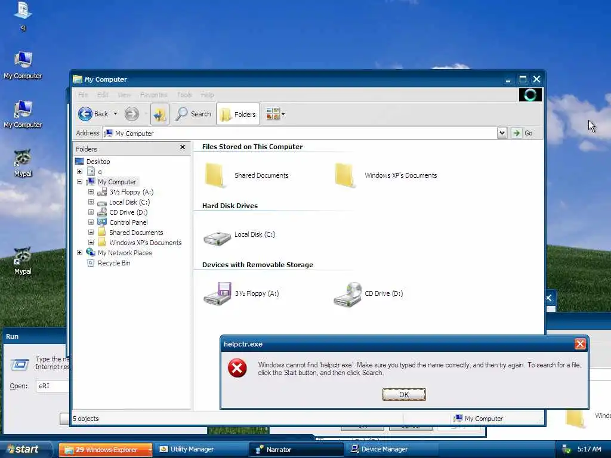This screenshot has height=458, width=611.
Task: Open the Back history dropdown arrow
Action: coord(115,114)
